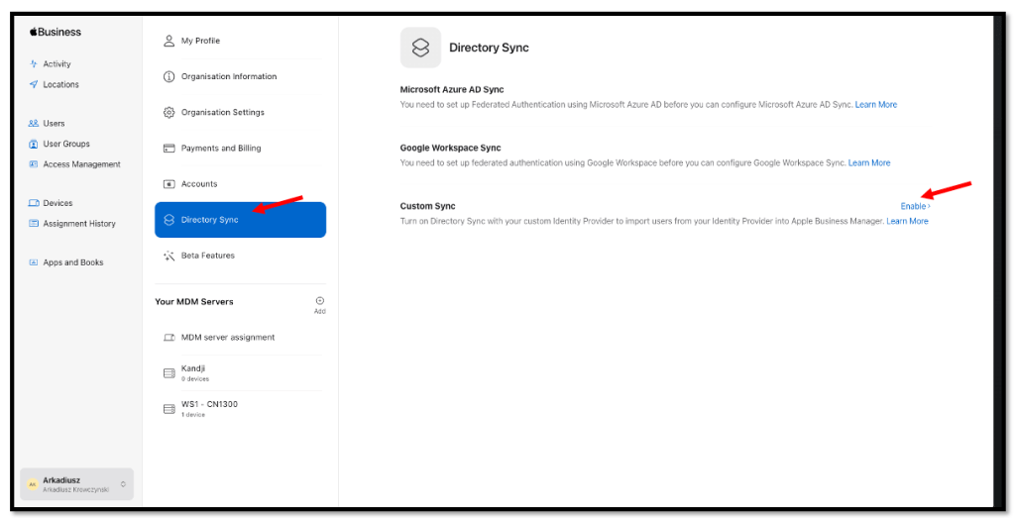Open My Profile settings
Image resolution: width=1015 pixels, height=518 pixels.
click(200, 41)
